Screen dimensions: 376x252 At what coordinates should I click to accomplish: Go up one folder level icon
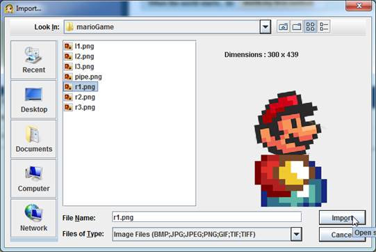[283, 26]
